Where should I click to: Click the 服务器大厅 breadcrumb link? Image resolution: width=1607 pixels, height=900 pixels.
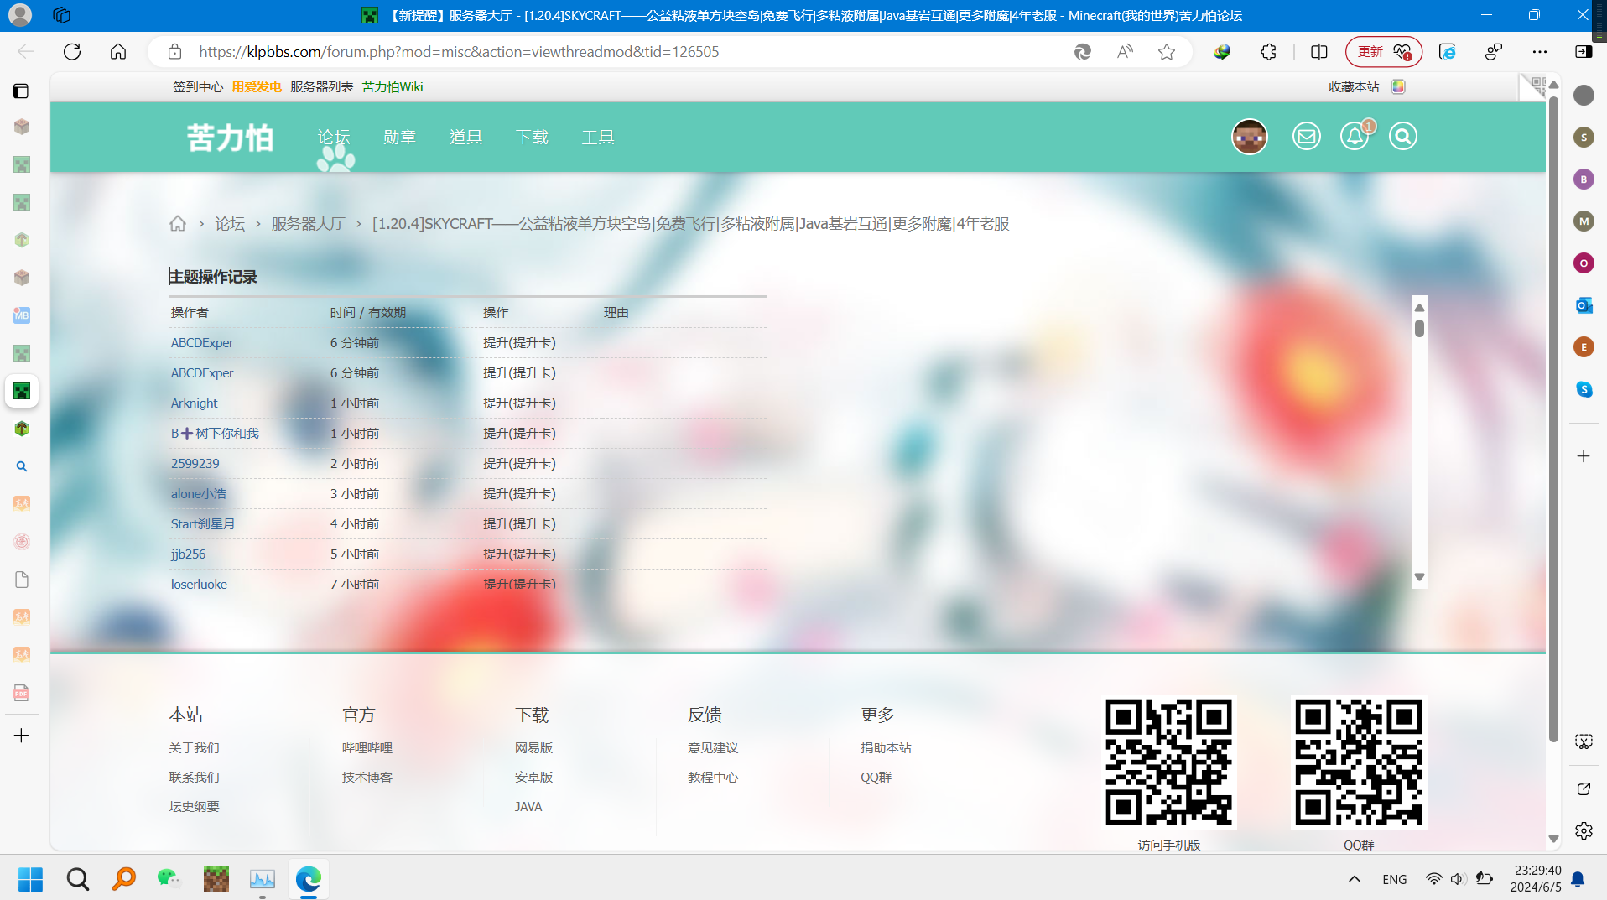(308, 224)
